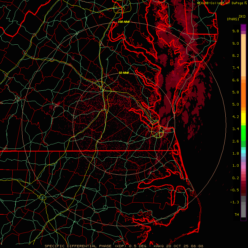Click the 3.4 scale value

point(236,129)
